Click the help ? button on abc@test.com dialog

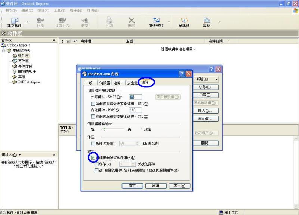click(182, 74)
